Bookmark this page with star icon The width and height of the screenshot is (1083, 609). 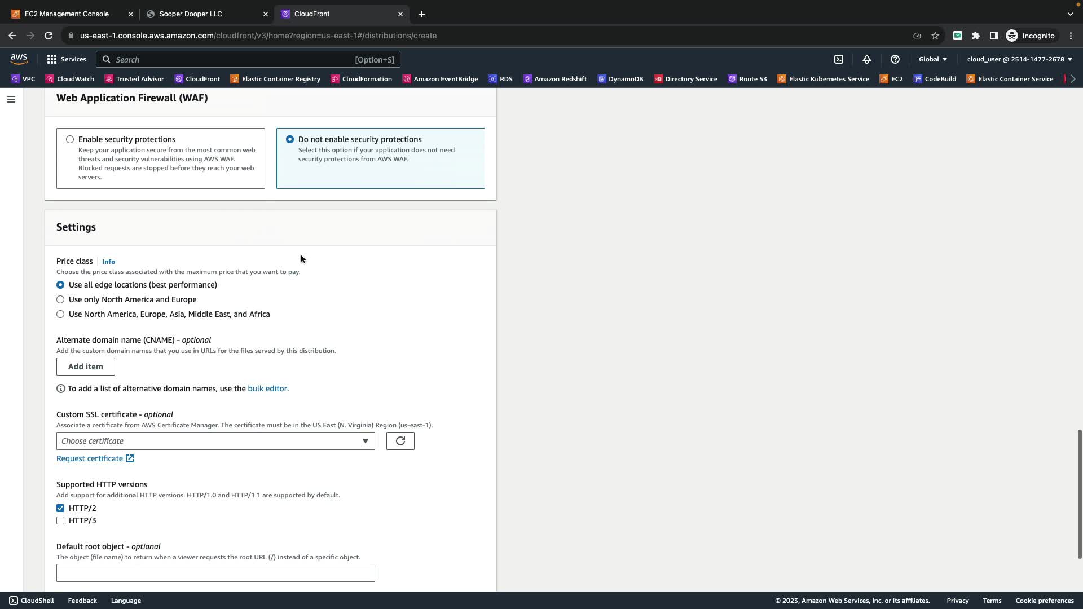point(935,36)
